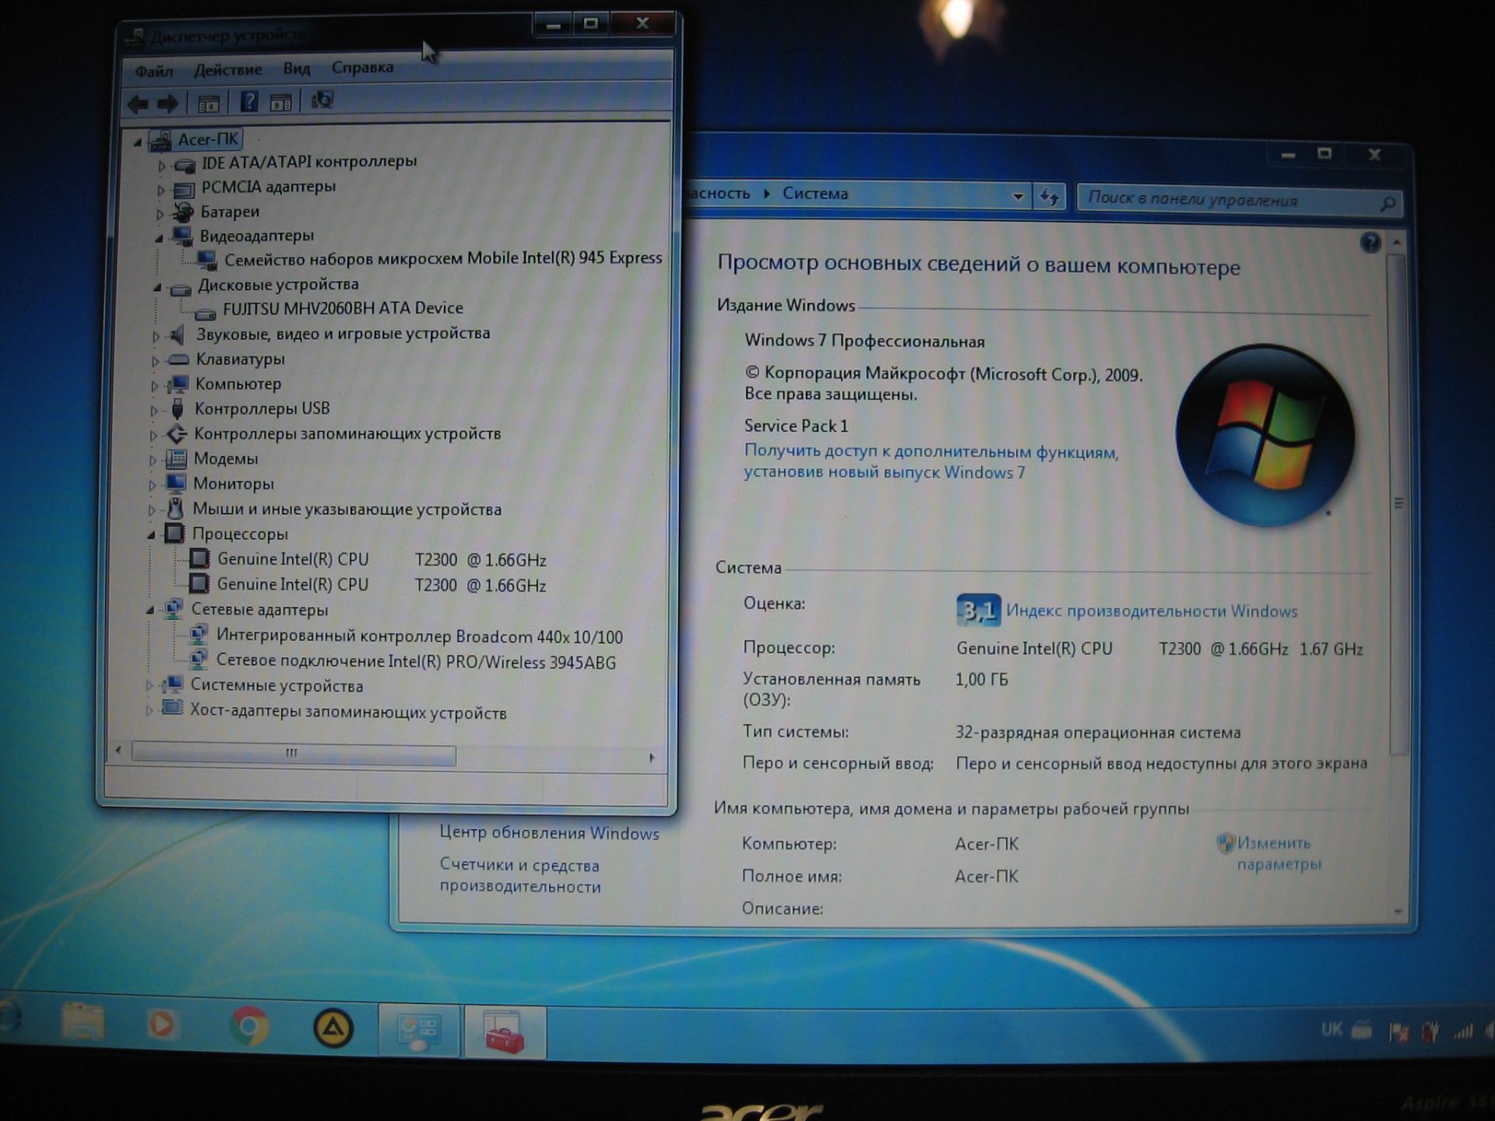
Task: Open the AIMP taskbar icon
Action: [333, 1029]
